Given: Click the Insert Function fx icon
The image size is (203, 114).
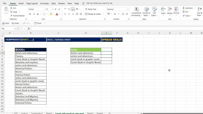Looking at the screenshot, I should (29, 28).
